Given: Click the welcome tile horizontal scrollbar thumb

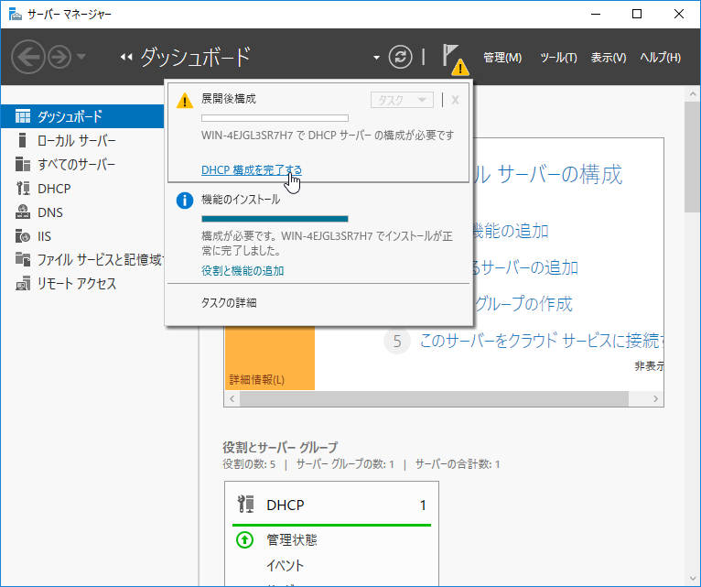Looking at the screenshot, I should pos(434,398).
